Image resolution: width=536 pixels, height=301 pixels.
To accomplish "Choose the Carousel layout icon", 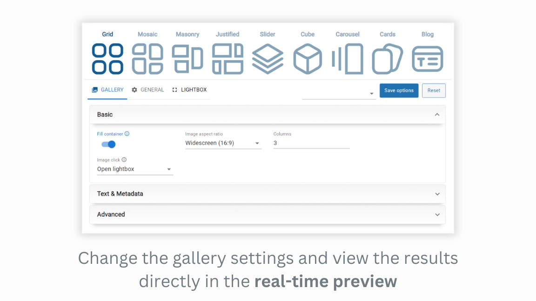I will coord(348,58).
